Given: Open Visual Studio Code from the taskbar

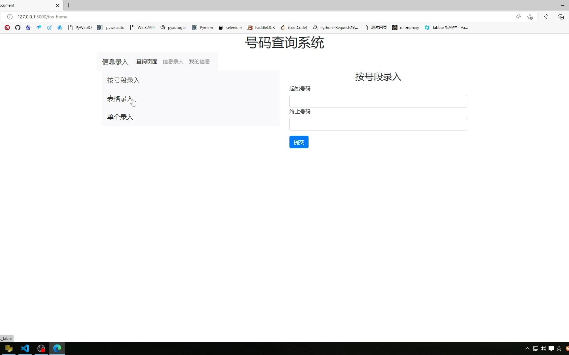Looking at the screenshot, I should pos(25,348).
